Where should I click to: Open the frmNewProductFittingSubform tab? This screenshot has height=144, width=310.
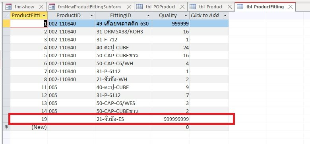coord(89,7)
